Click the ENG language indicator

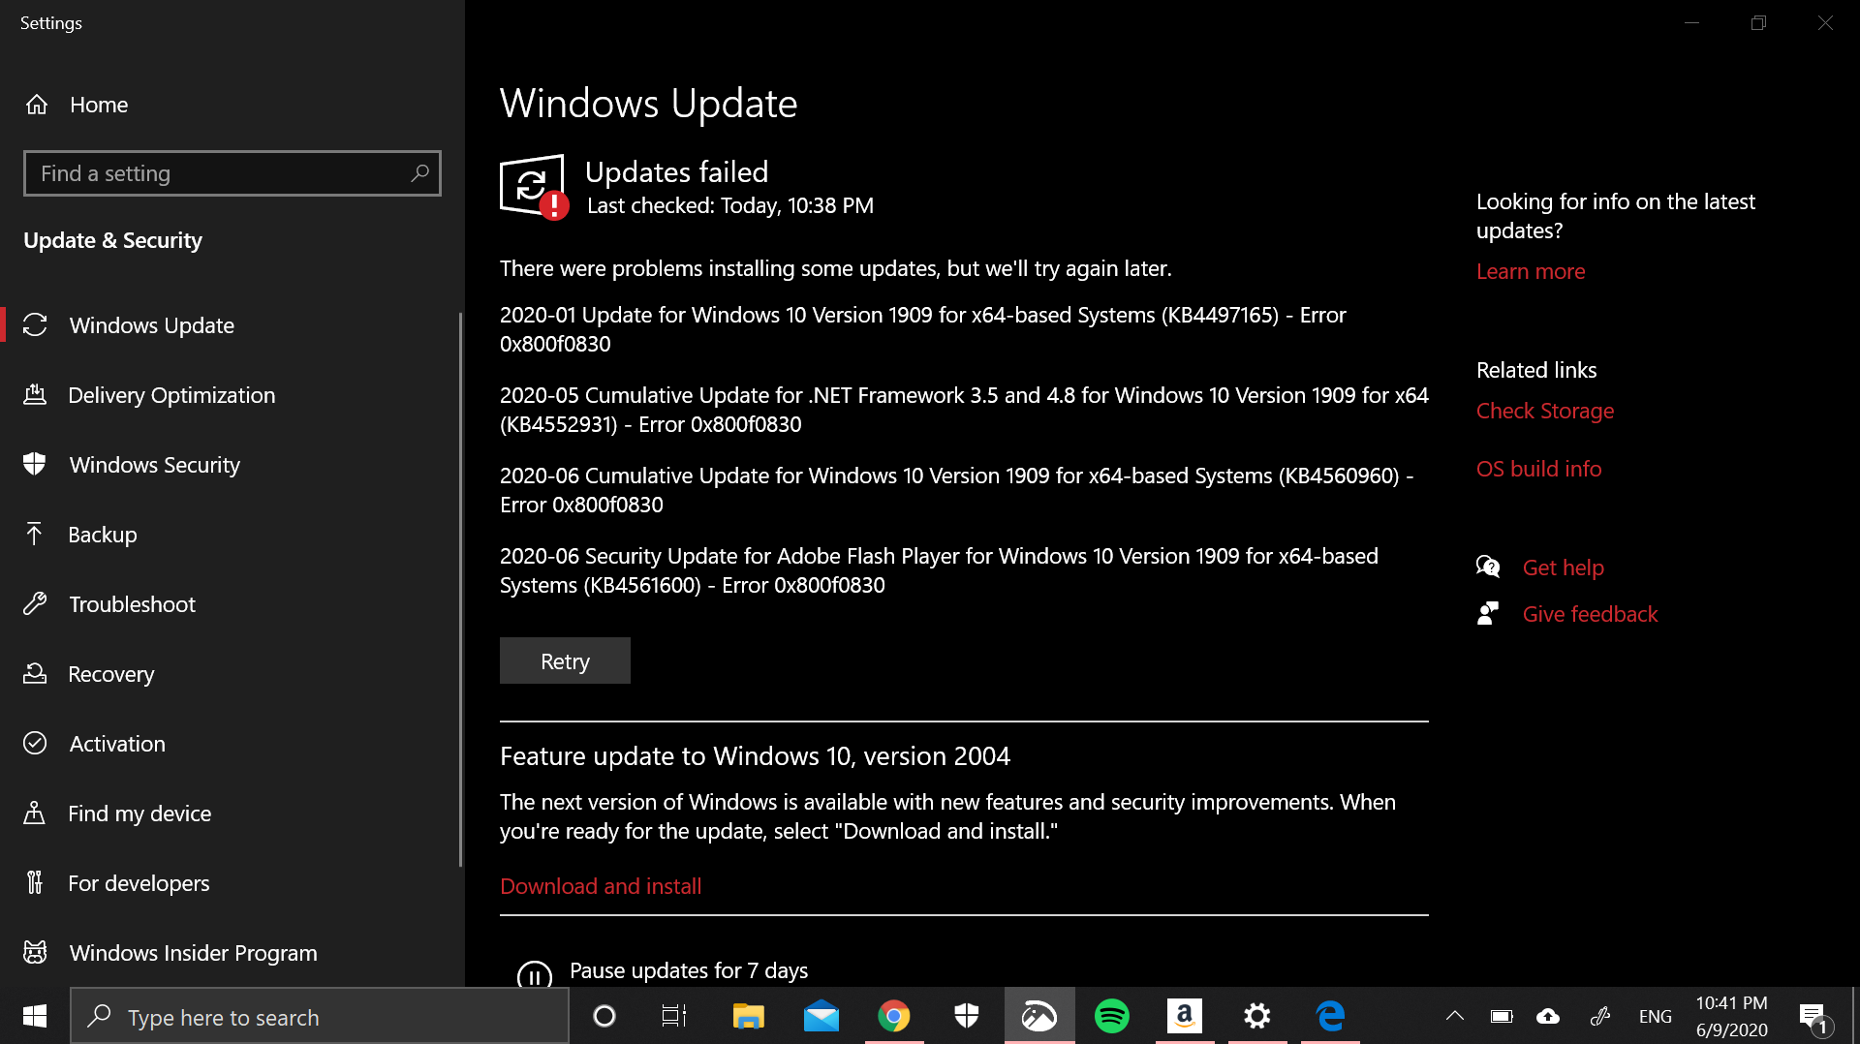1656,1016
